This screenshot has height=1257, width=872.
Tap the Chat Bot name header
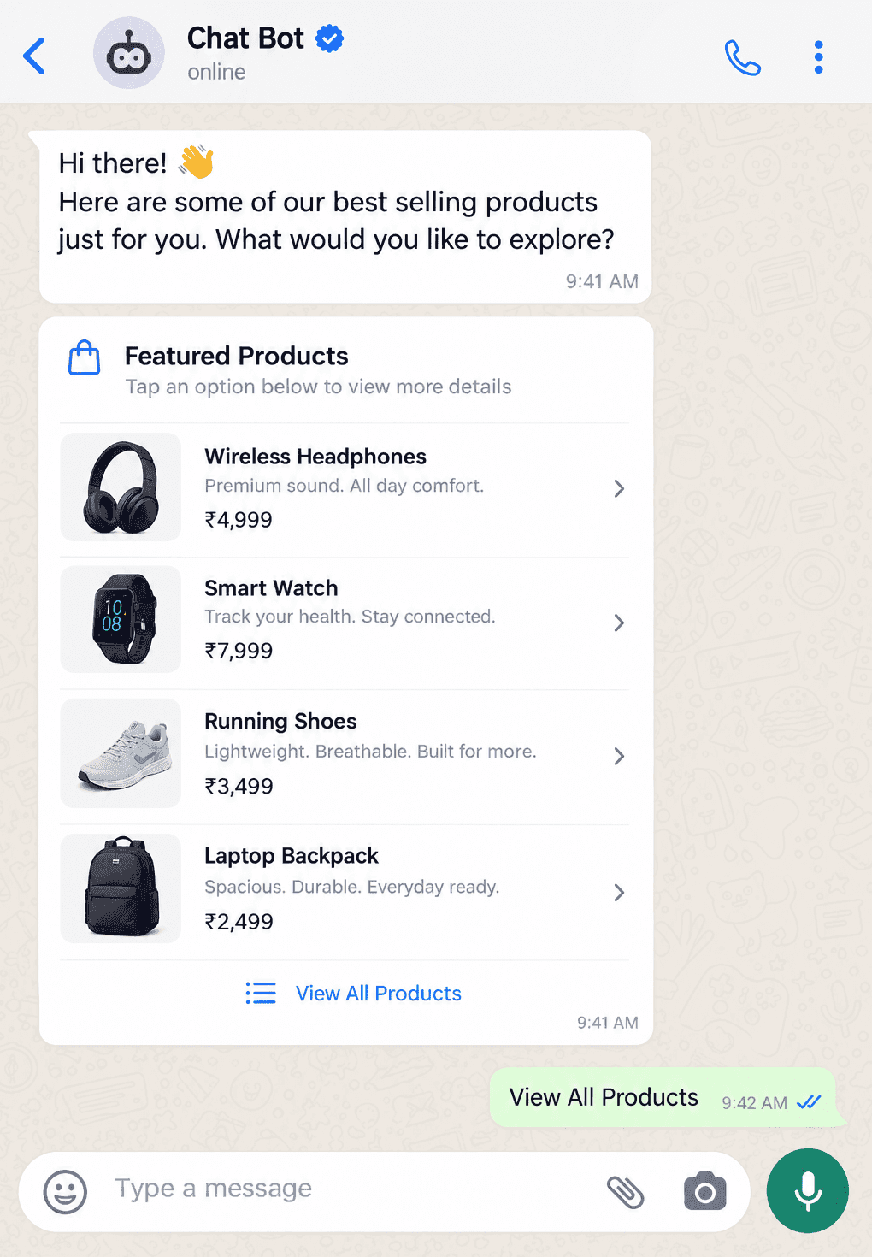pos(245,38)
